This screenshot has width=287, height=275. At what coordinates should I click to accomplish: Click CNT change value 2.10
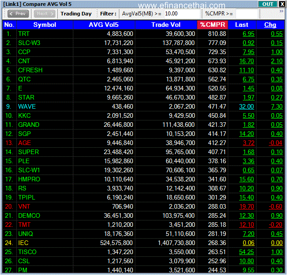[x=277, y=61]
